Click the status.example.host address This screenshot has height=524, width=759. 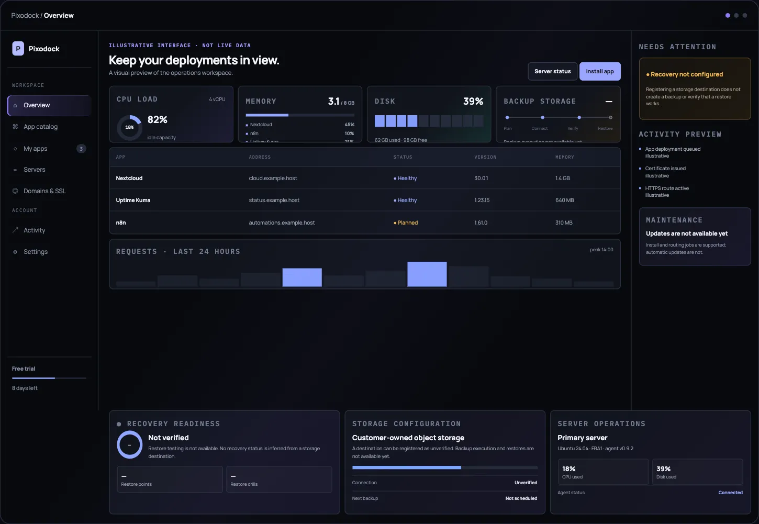274,200
